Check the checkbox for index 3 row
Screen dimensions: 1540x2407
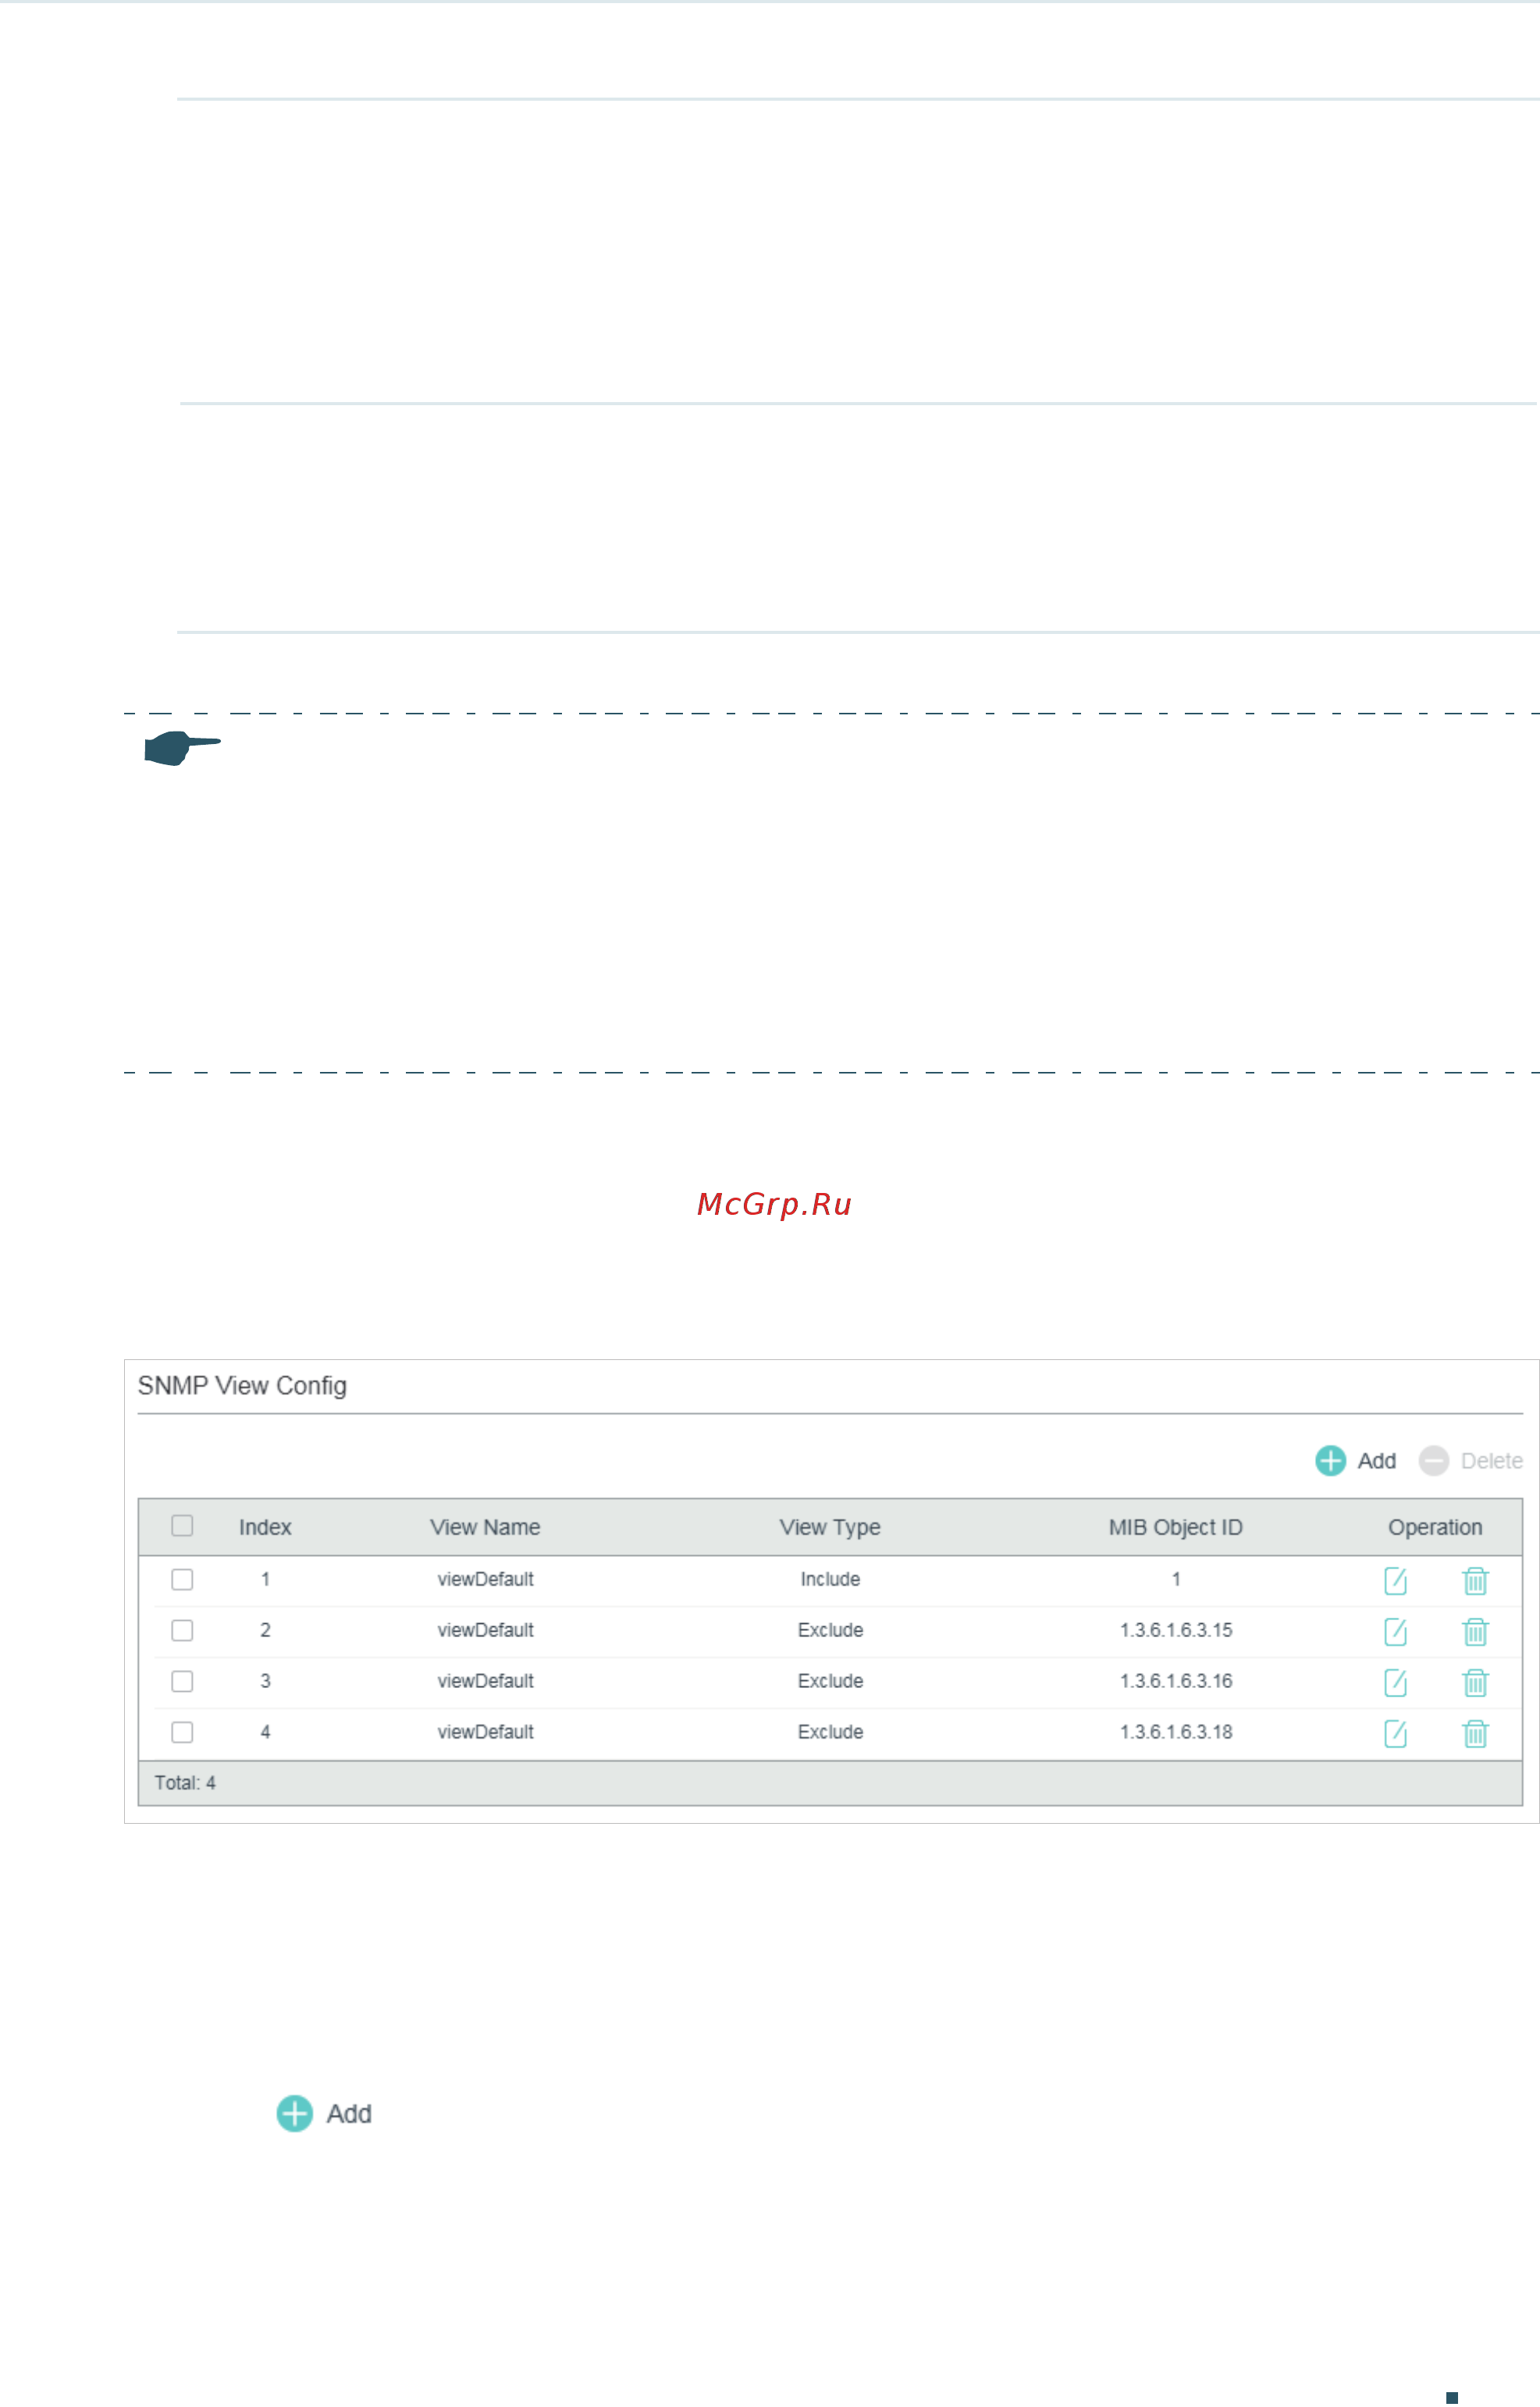[182, 1682]
